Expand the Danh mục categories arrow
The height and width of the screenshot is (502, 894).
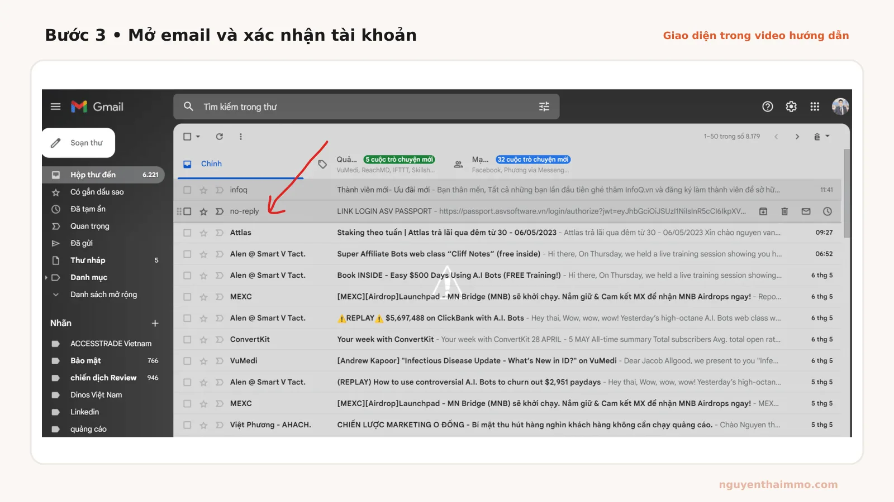pos(46,277)
